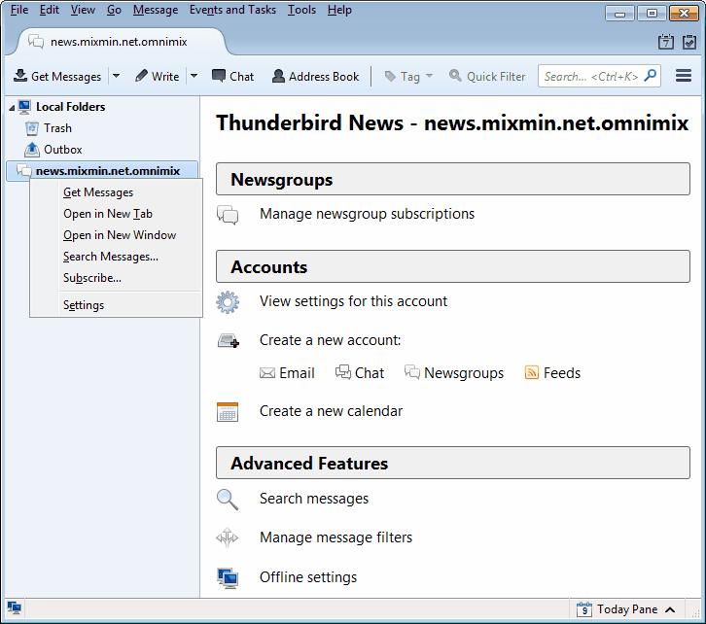Viewport: 706px width, 624px height.
Task: Click the search magnifier icon
Action: click(x=651, y=76)
